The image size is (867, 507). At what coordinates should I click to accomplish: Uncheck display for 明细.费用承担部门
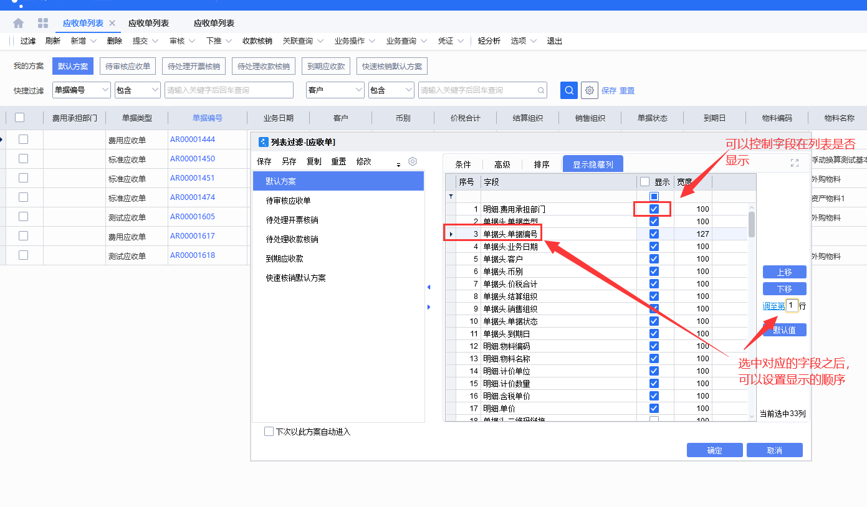point(654,209)
